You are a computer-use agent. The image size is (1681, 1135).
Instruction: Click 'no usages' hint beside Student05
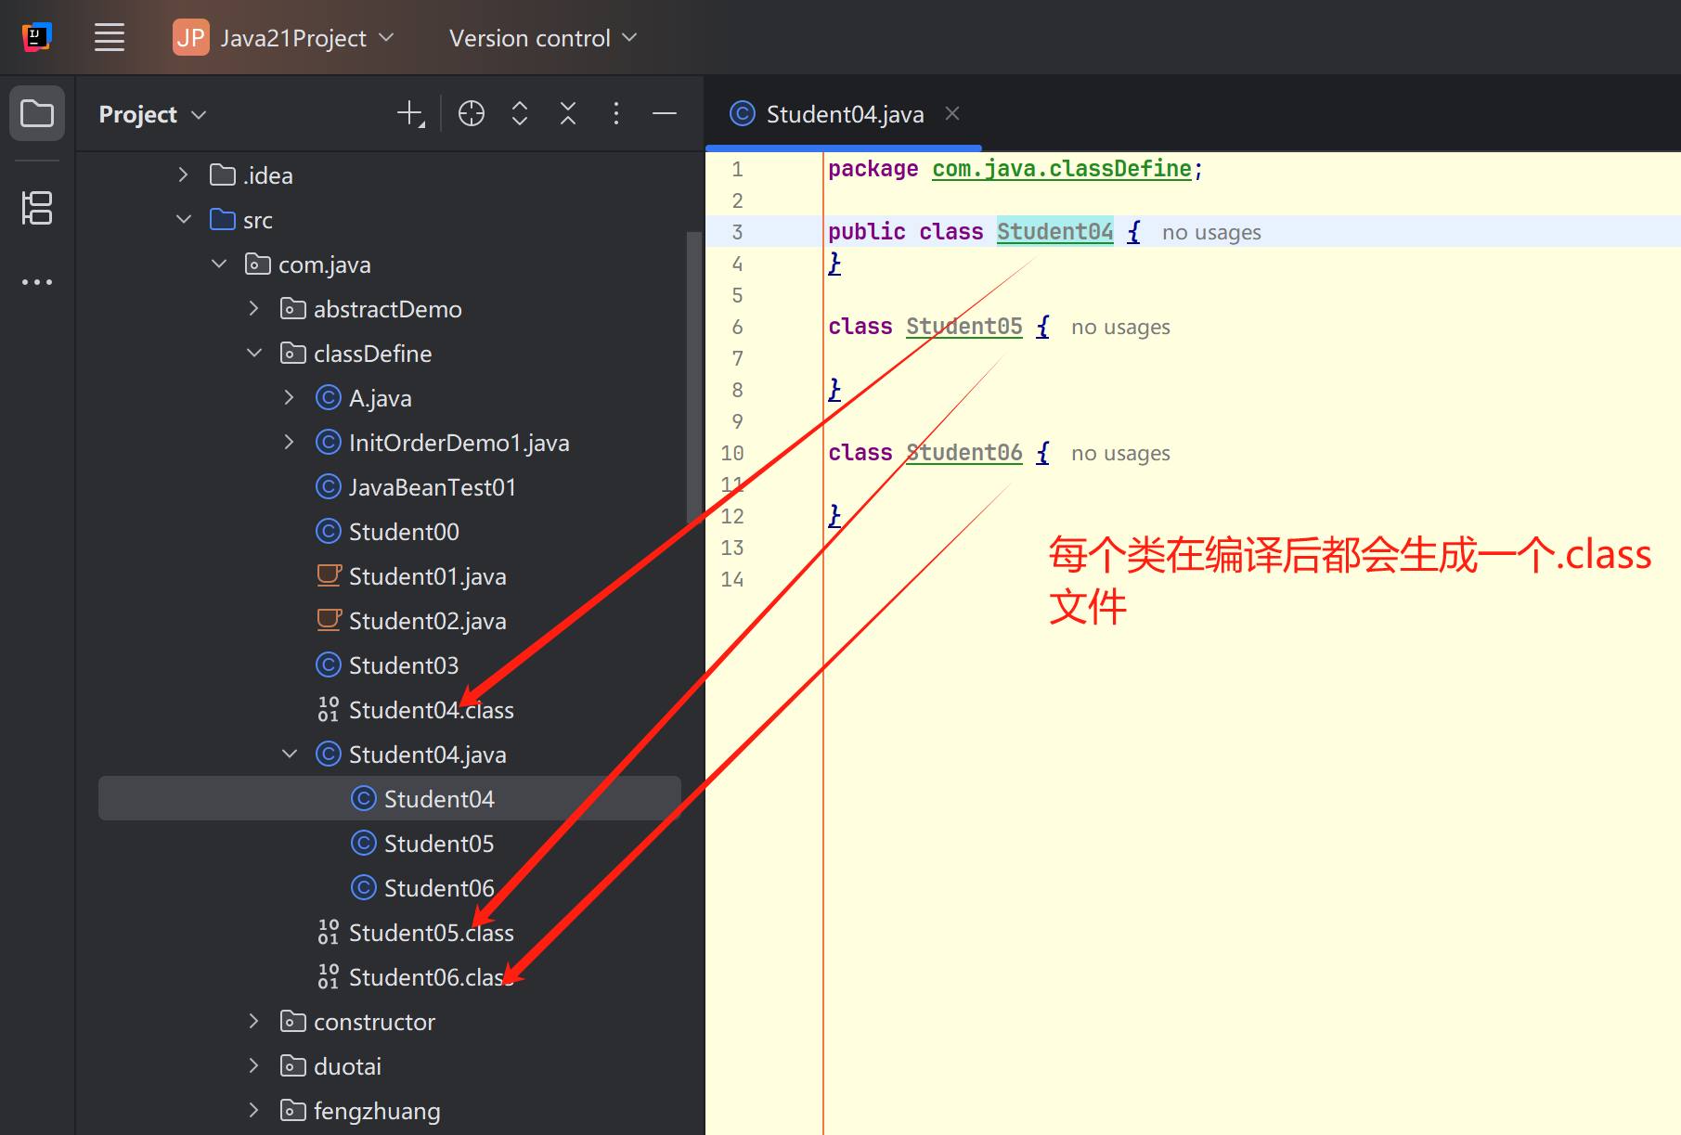pyautogui.click(x=1120, y=328)
